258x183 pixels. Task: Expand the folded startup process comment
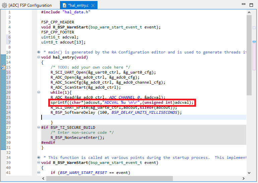pos(39,157)
